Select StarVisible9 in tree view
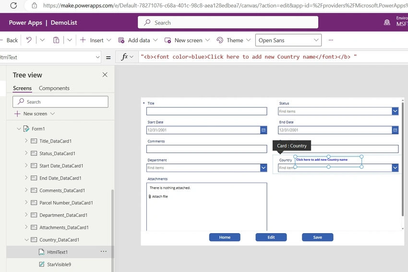 [59, 264]
